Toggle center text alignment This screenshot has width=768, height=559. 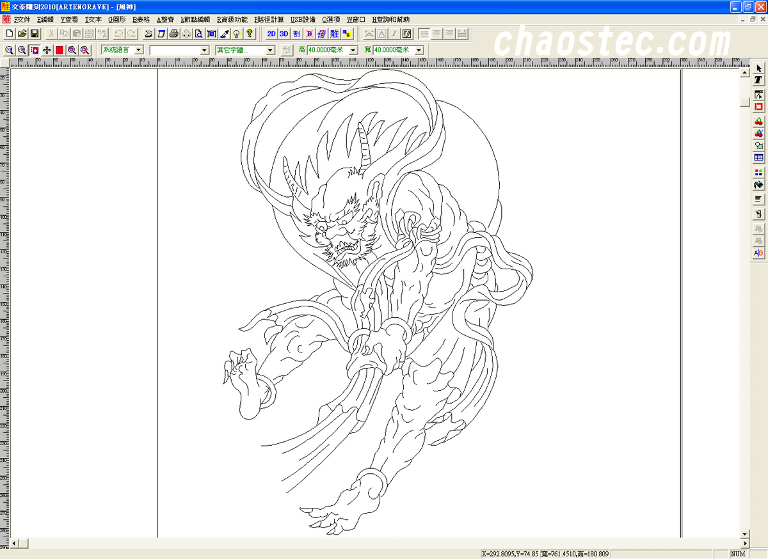pos(437,33)
